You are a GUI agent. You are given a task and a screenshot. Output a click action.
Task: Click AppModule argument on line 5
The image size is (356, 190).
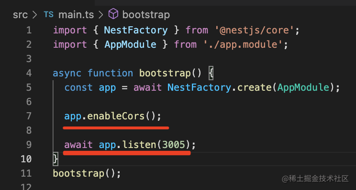click(303, 87)
